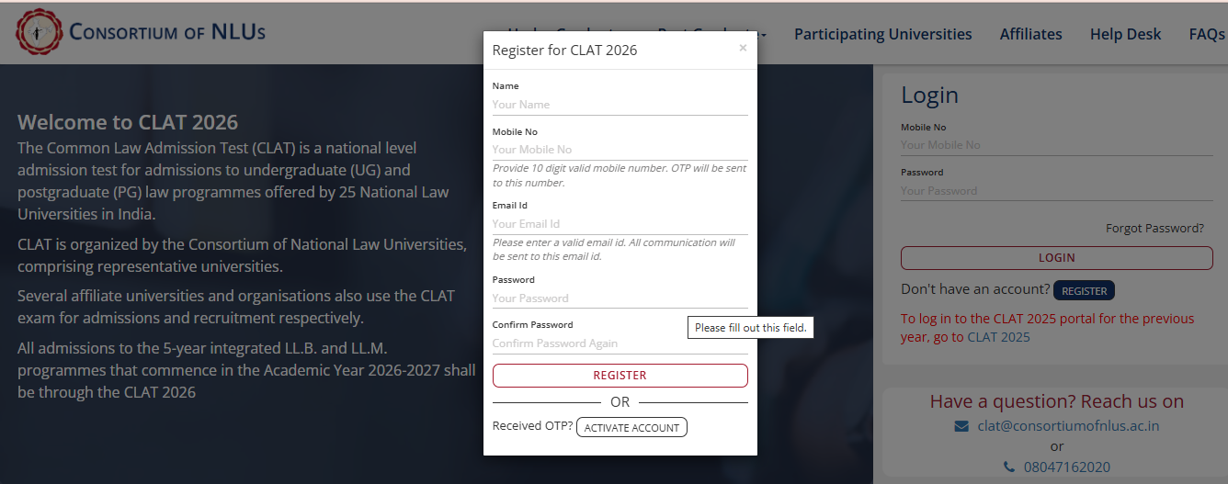The width and height of the screenshot is (1228, 484).
Task: Focus the Confirm Password Again field
Action: [x=620, y=343]
